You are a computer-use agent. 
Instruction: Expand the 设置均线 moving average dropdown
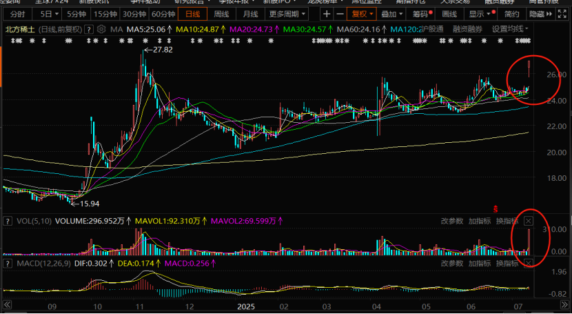click(x=511, y=29)
